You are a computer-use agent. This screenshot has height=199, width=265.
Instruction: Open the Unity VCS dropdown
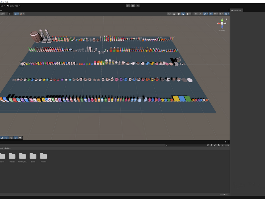click(14, 6)
